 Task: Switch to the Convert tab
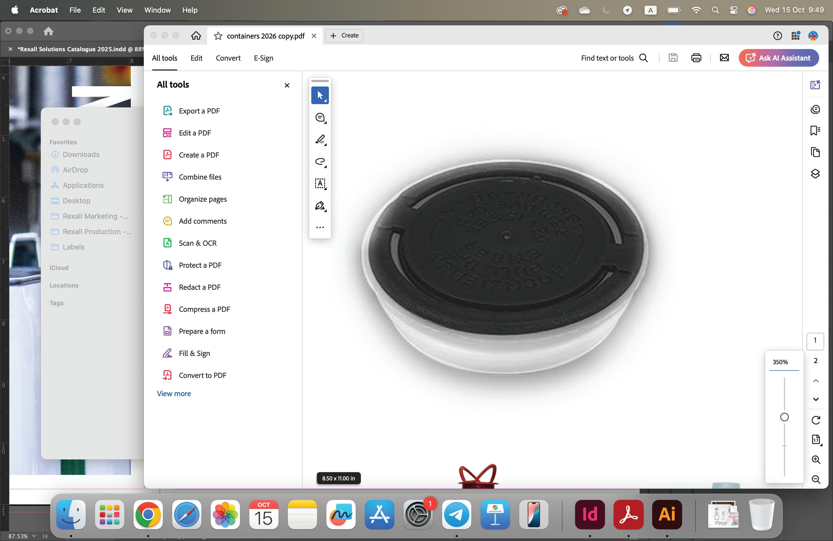(228, 58)
